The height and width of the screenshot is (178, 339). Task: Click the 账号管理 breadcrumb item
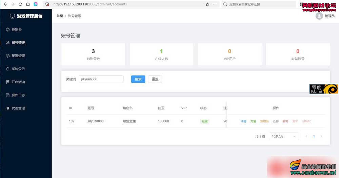75,16
